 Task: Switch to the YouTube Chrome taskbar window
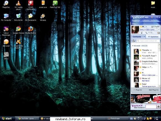27,119
